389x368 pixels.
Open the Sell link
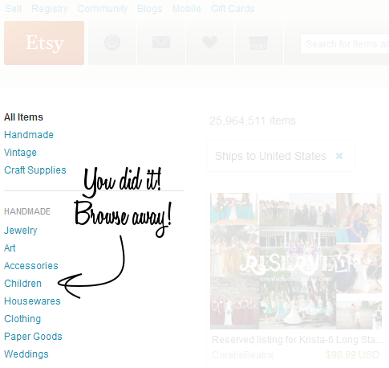click(x=13, y=9)
